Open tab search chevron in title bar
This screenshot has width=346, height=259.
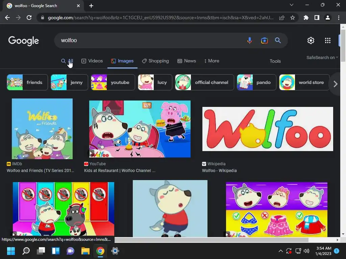[292, 5]
